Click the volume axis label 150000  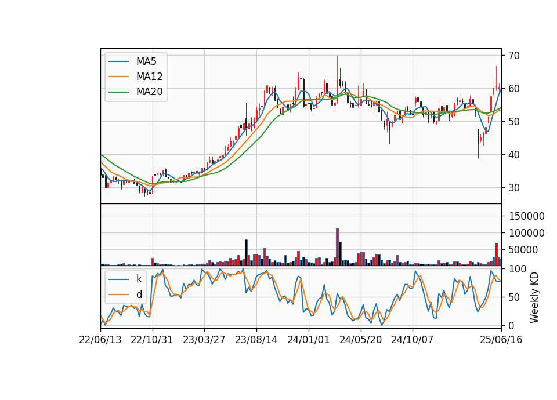coord(527,216)
